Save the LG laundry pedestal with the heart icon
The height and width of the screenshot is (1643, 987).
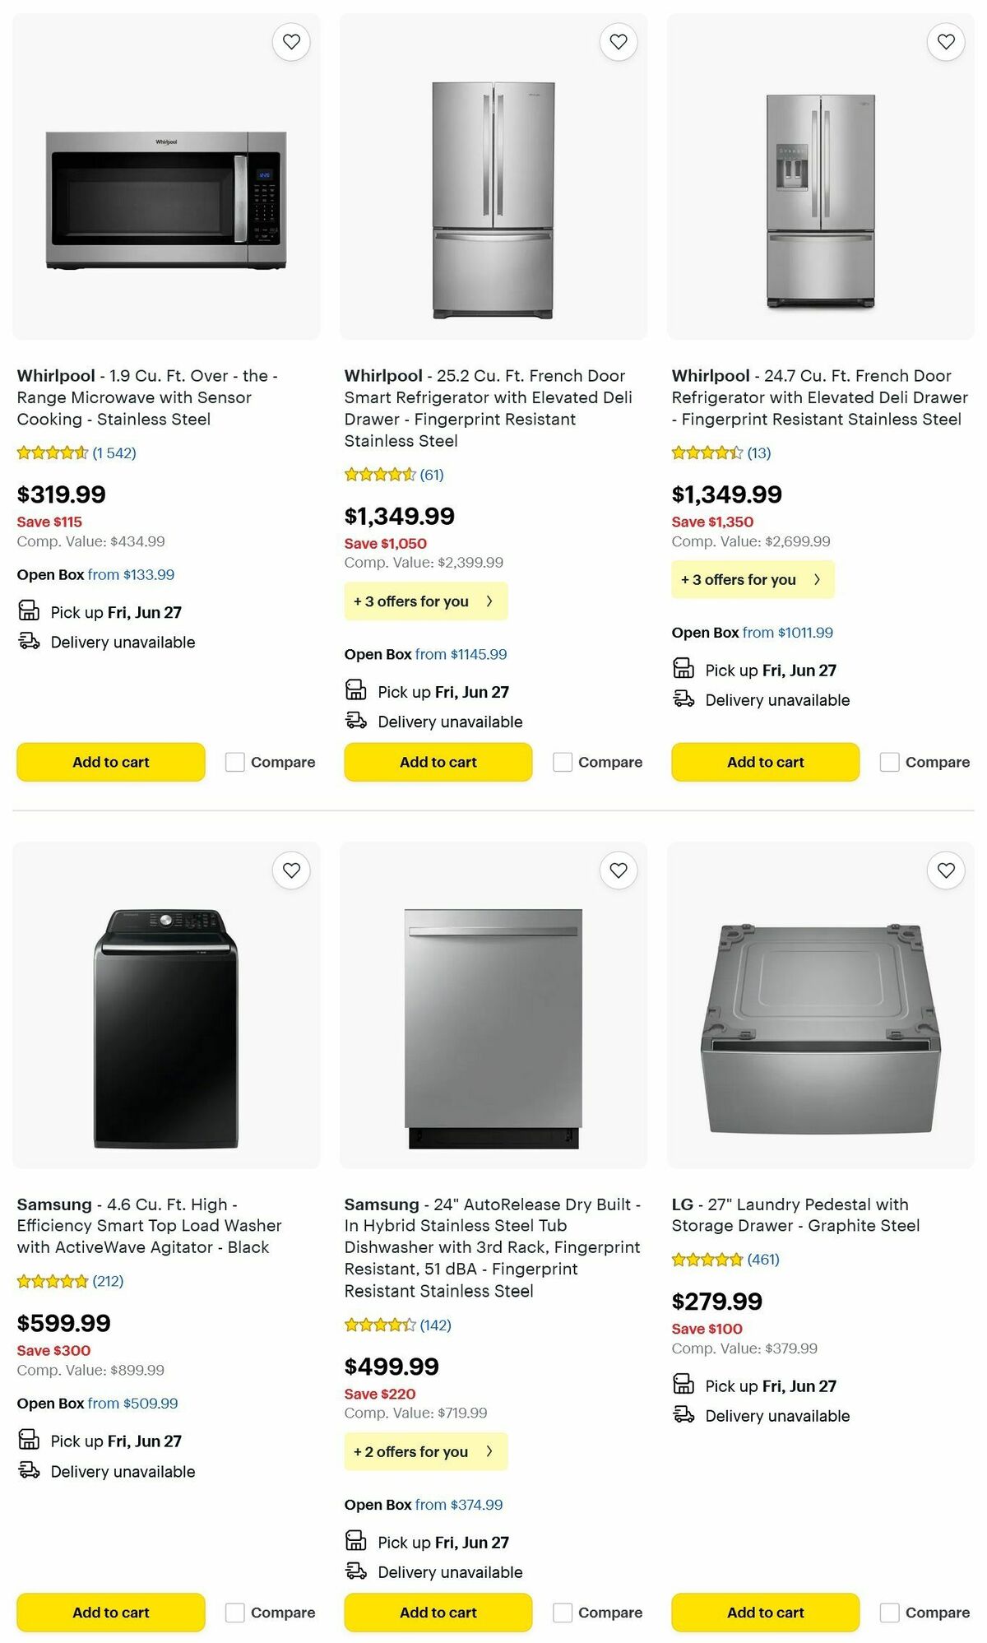[x=945, y=870]
